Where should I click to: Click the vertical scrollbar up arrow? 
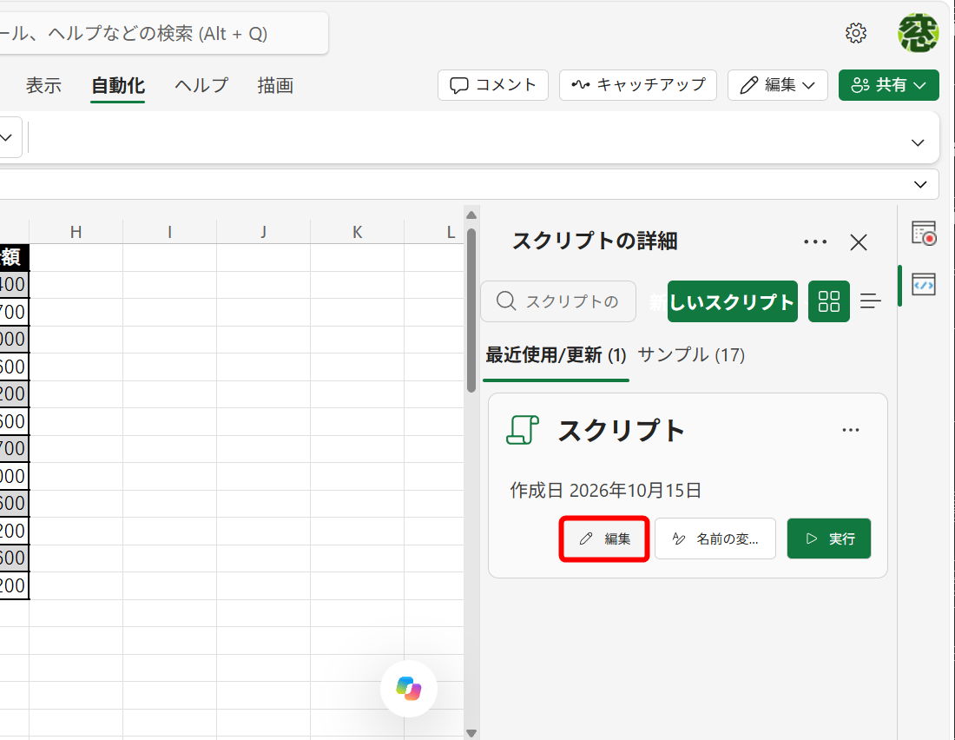[471, 215]
